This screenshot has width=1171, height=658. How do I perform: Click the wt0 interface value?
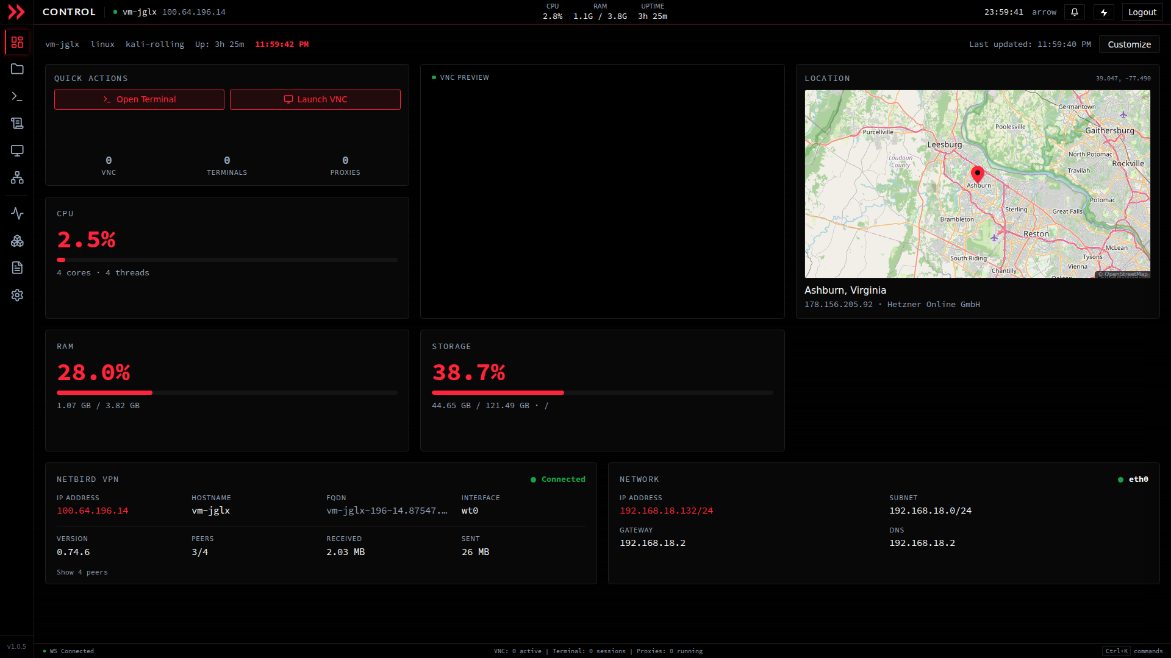(470, 511)
